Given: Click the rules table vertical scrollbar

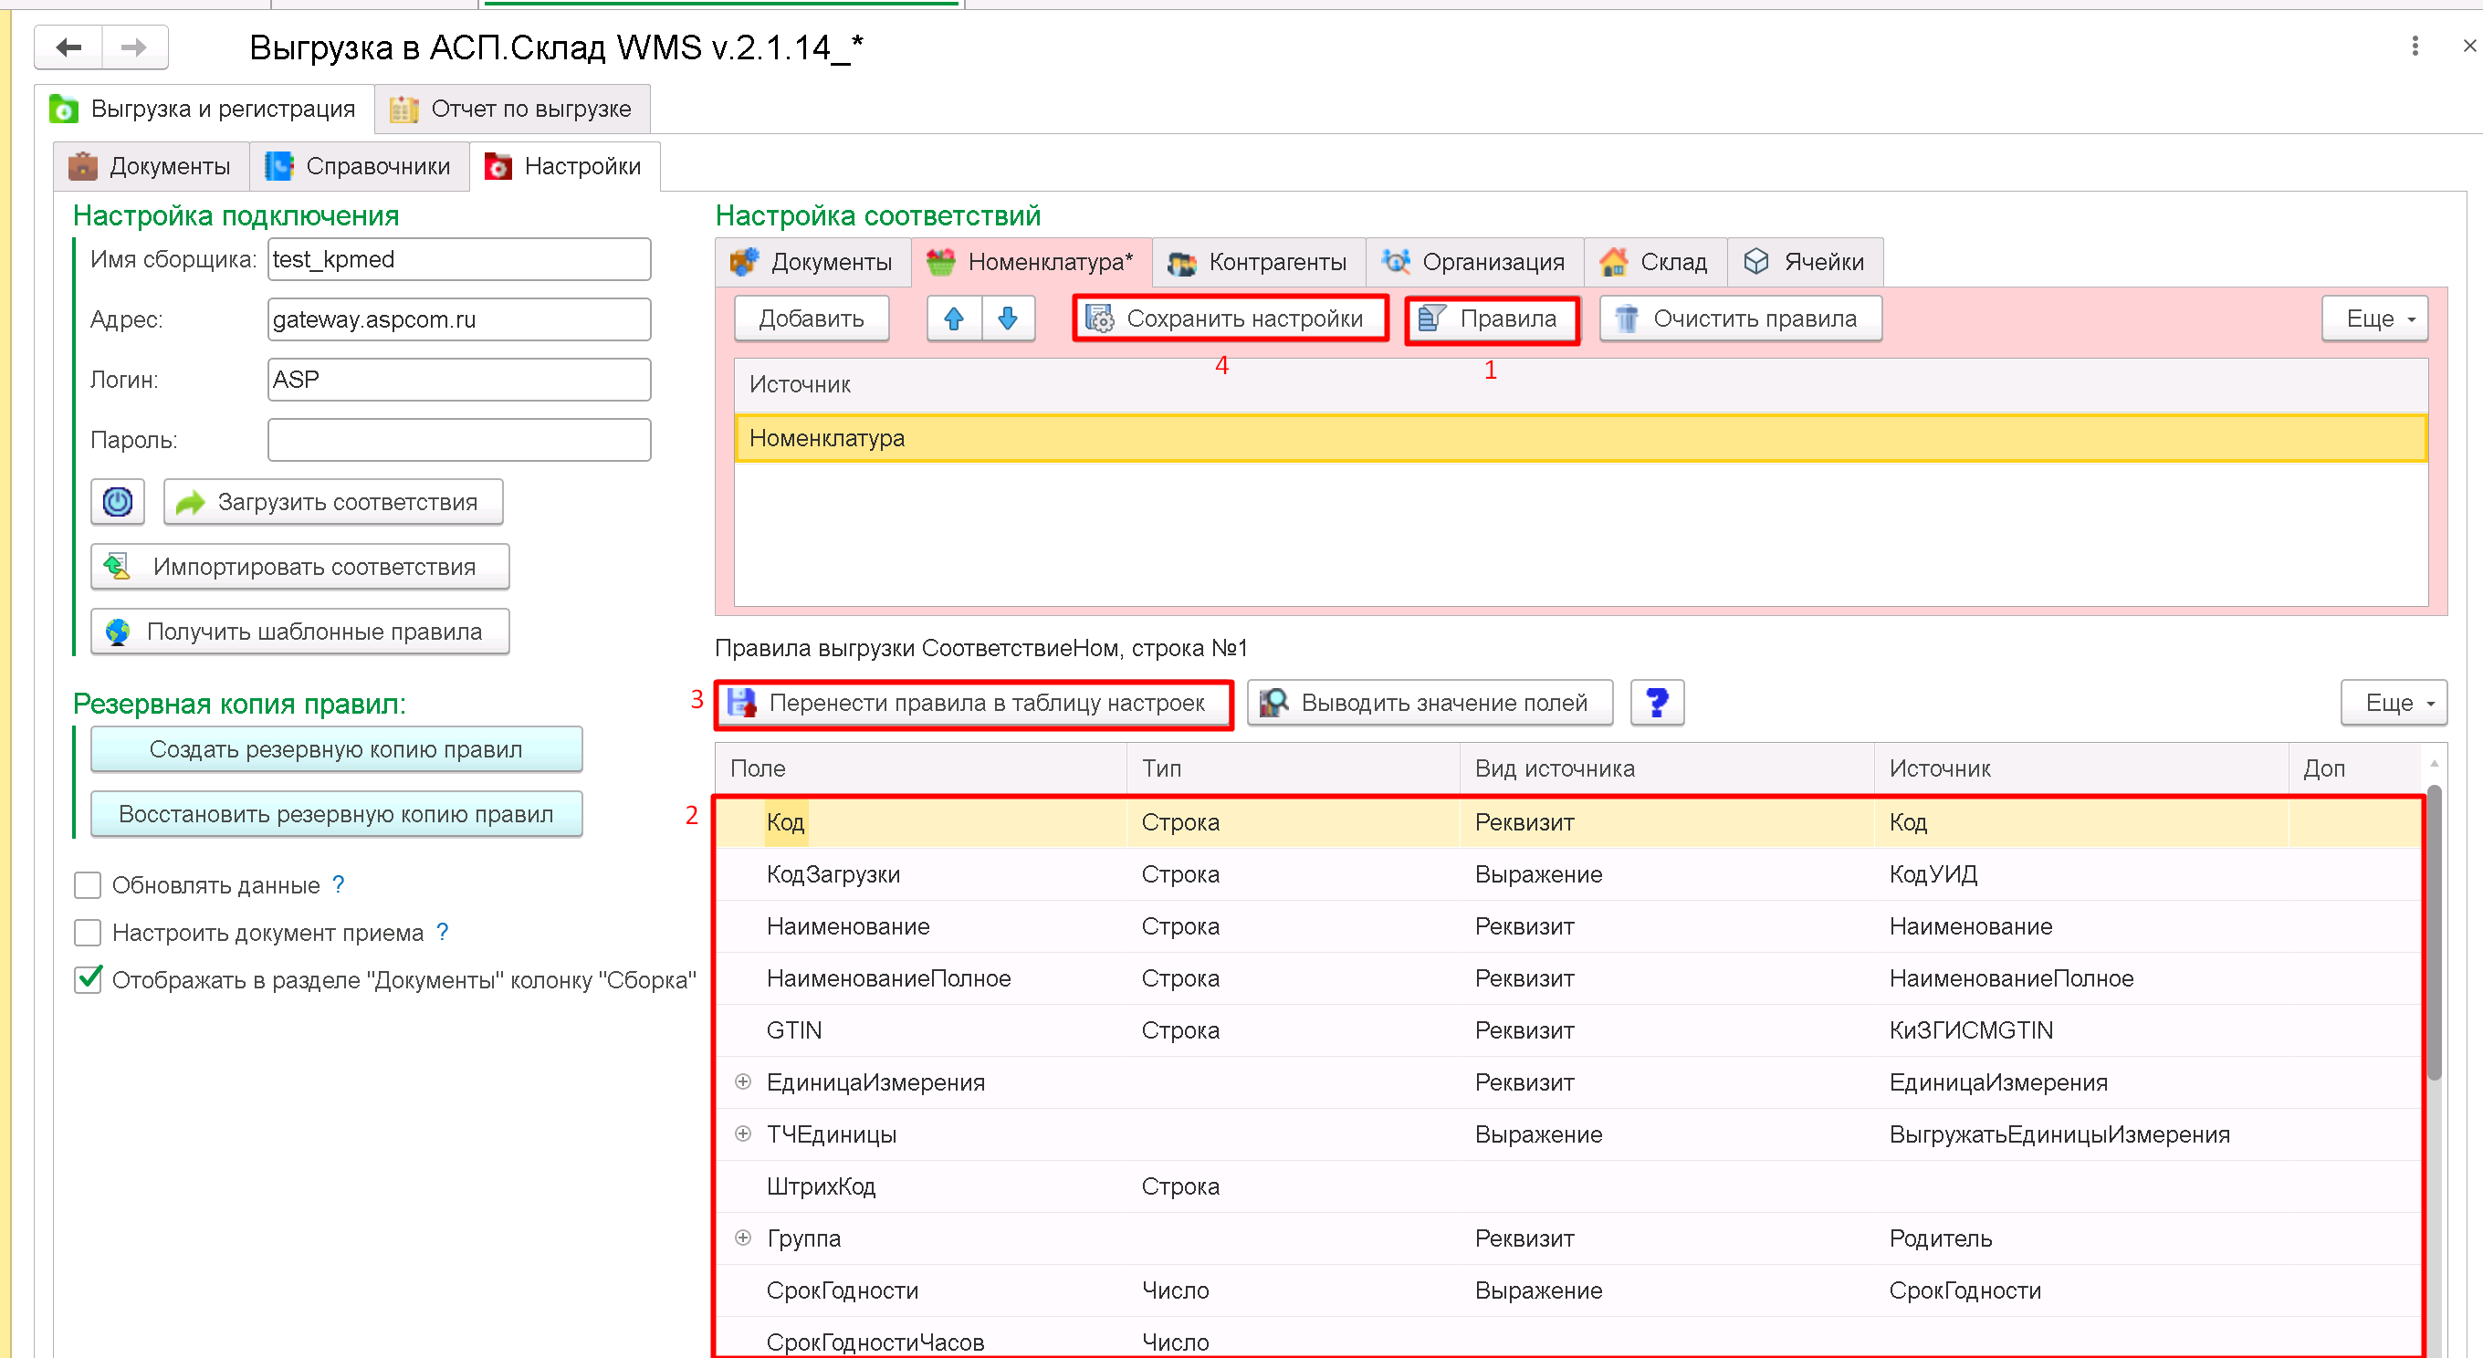Looking at the screenshot, I should coord(2434,933).
